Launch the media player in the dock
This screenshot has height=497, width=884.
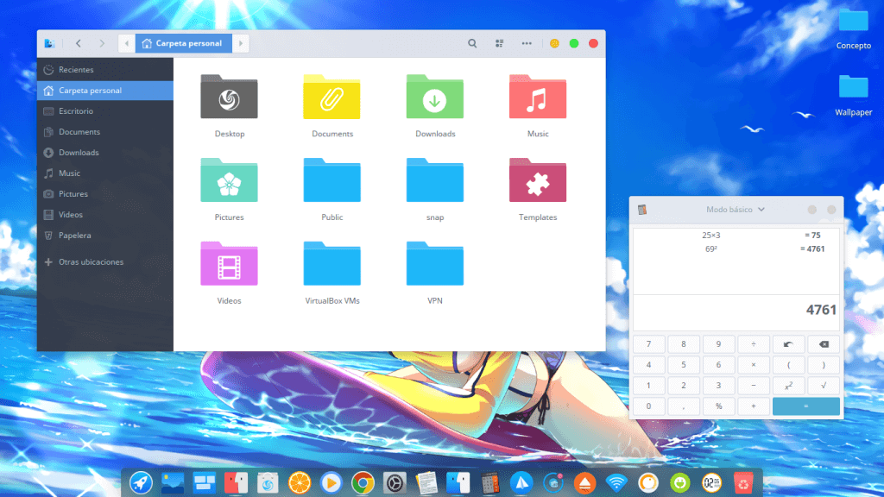(331, 483)
